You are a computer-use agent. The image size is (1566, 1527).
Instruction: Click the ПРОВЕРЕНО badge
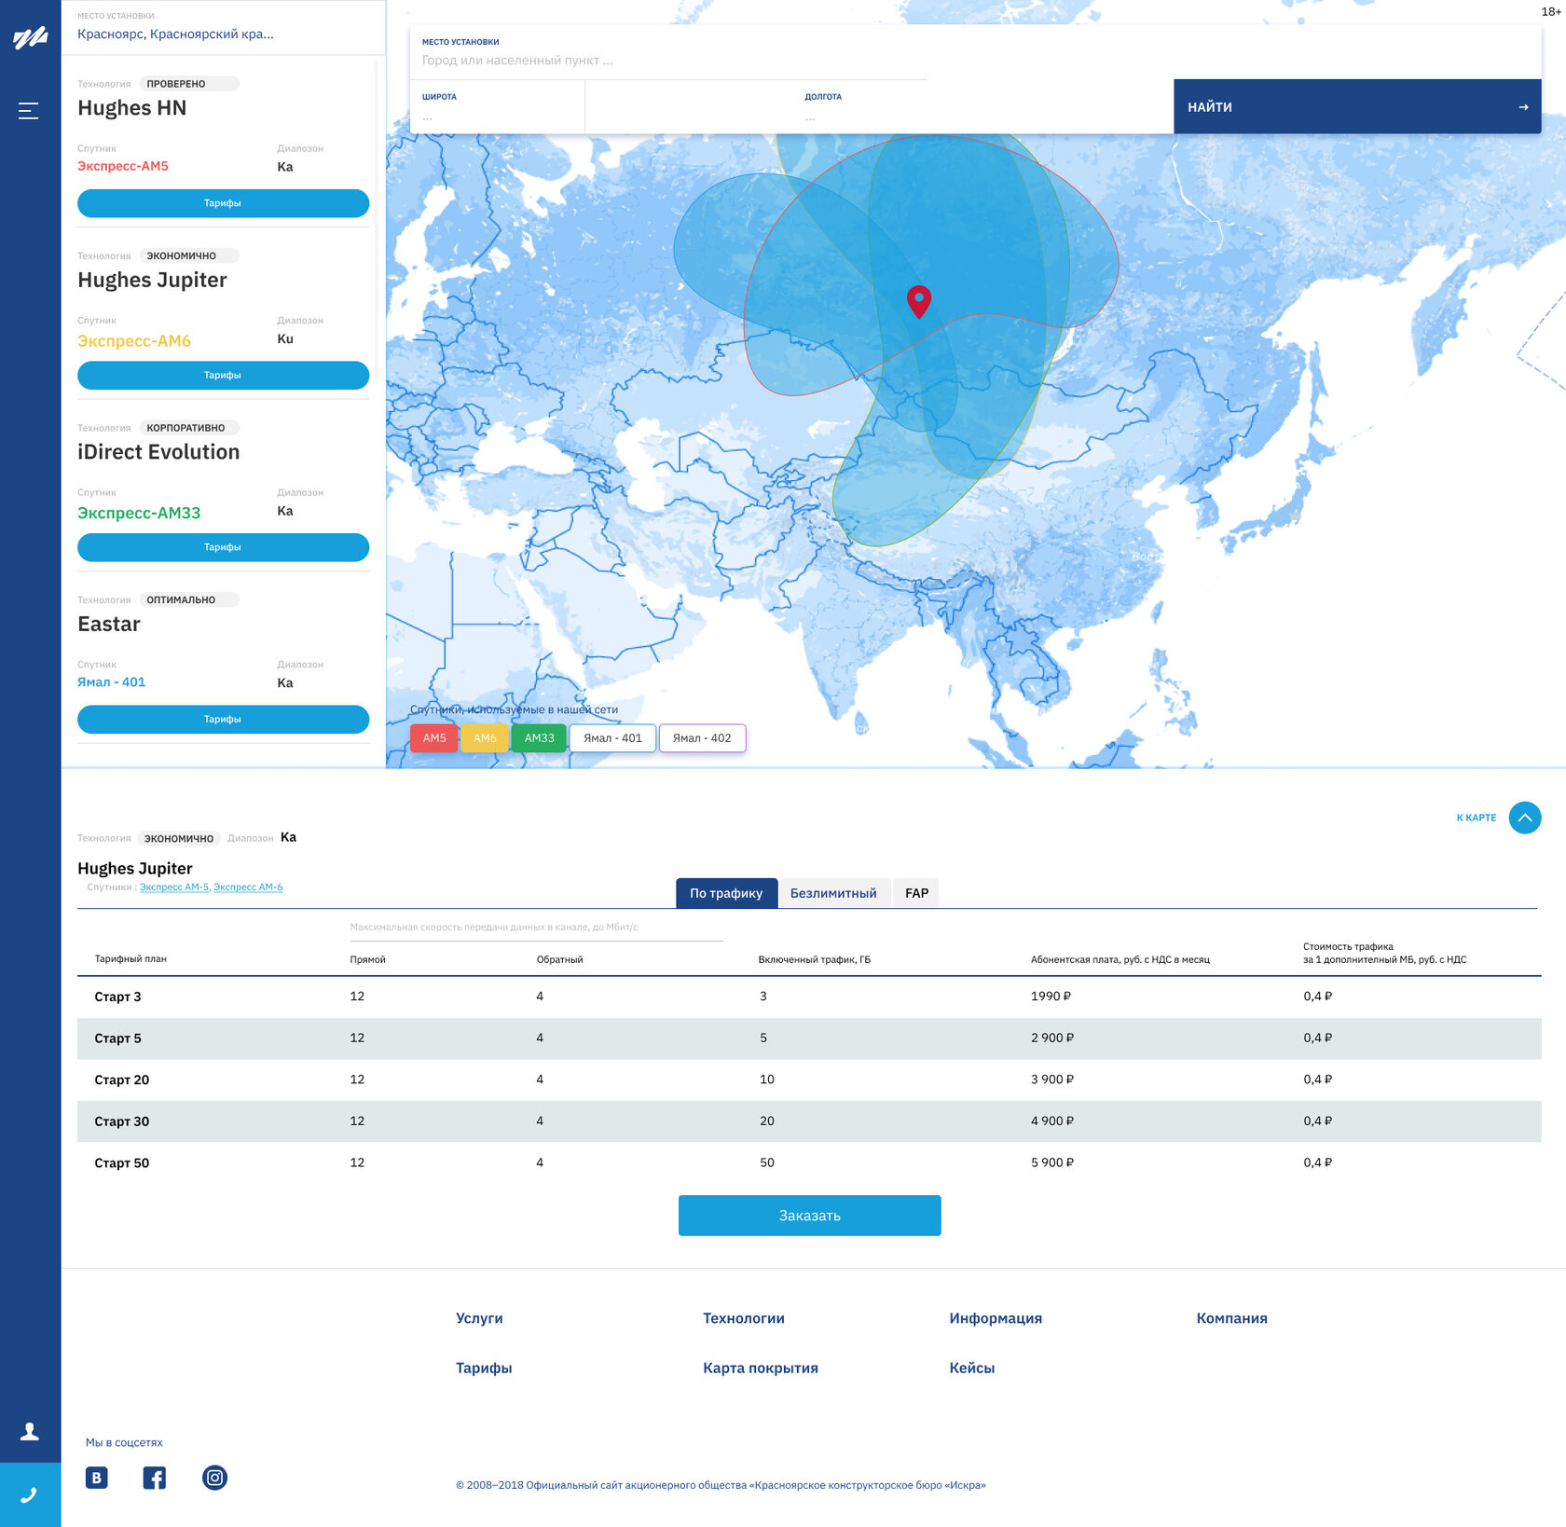click(189, 84)
